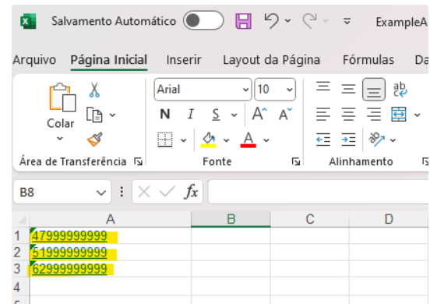This screenshot has height=304, width=430.
Task: Expand the Name Box dropdown arrow
Action: [x=101, y=193]
